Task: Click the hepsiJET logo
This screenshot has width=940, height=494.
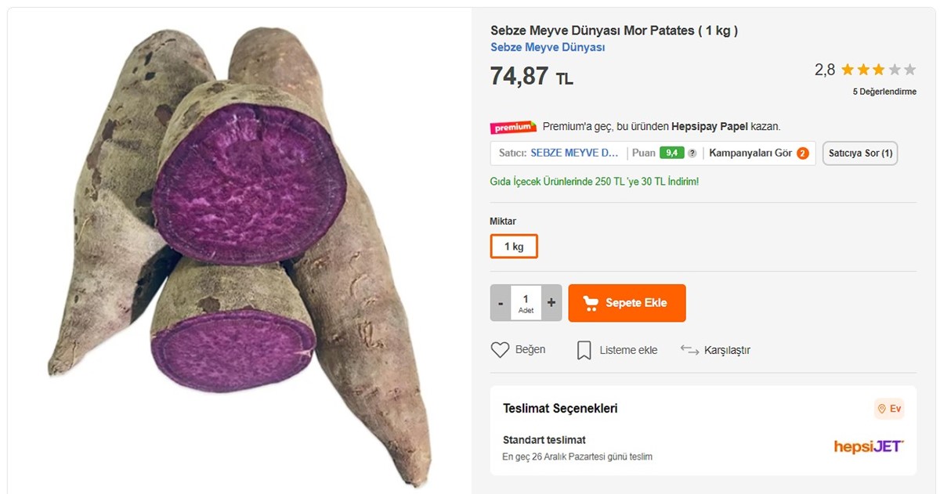Action: [869, 446]
